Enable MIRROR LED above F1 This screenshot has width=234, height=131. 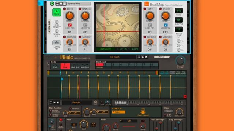click(80, 37)
